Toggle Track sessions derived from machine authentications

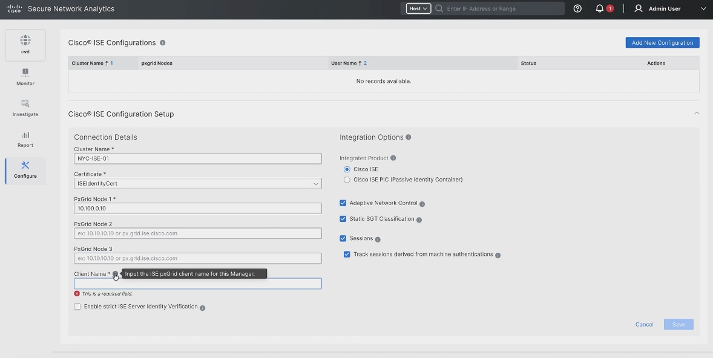pos(347,255)
